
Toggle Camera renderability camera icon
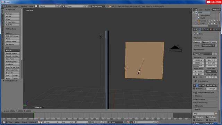tap(217, 21)
